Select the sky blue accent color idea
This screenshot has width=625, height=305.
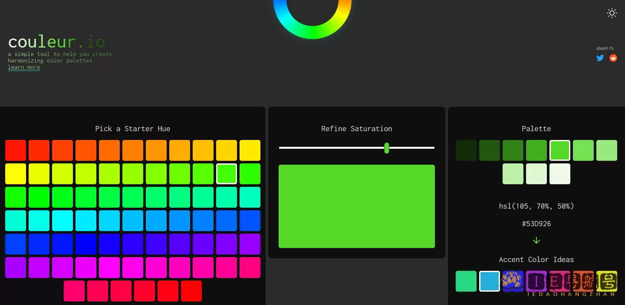[x=490, y=281]
